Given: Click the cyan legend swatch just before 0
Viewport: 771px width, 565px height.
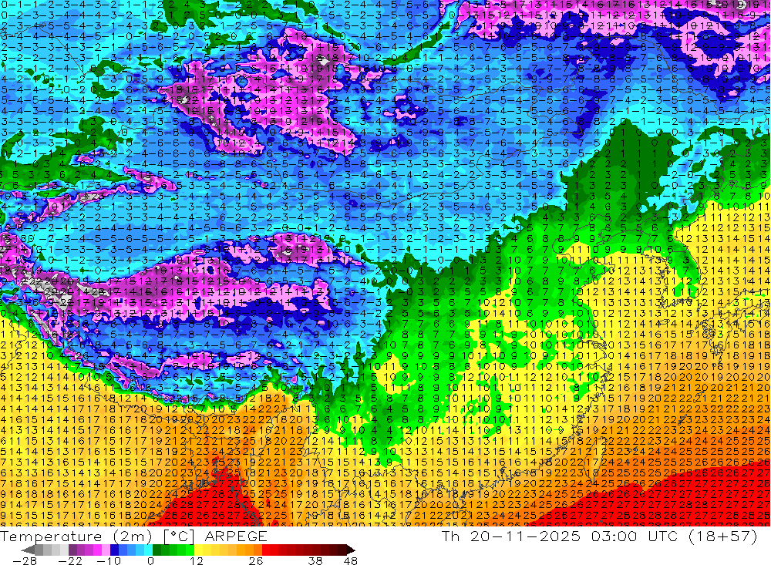Looking at the screenshot, I should [148, 550].
